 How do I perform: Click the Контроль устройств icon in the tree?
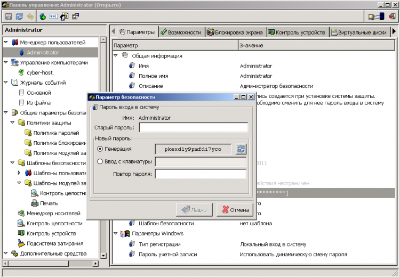point(21,233)
